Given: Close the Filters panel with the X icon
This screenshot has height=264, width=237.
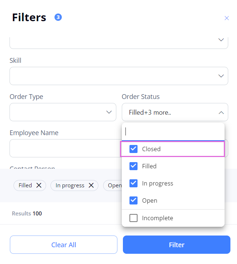Looking at the screenshot, I should 226,18.
